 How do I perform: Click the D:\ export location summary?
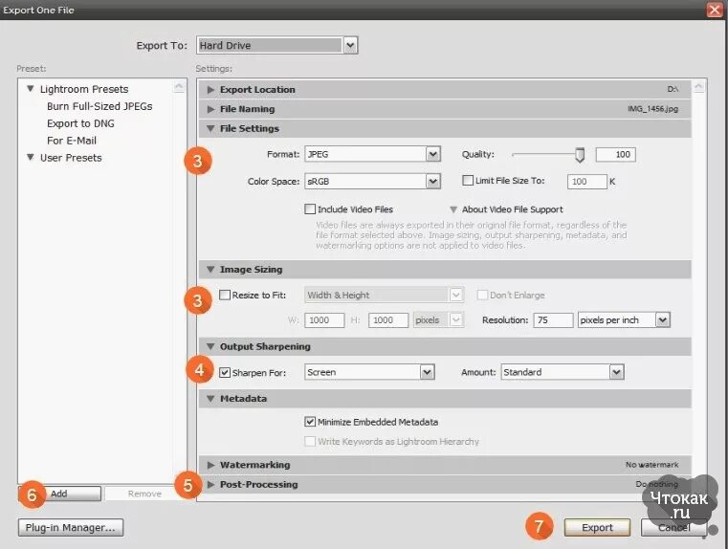coord(673,89)
